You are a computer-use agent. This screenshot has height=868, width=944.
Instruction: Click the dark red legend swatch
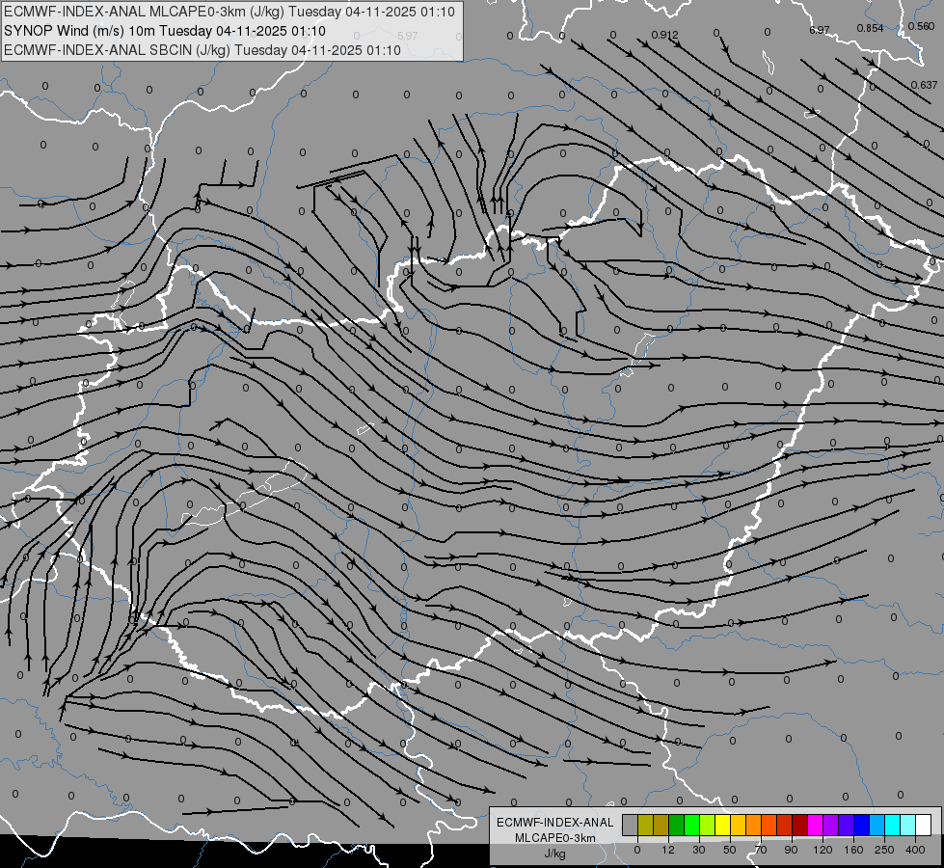[x=800, y=825]
